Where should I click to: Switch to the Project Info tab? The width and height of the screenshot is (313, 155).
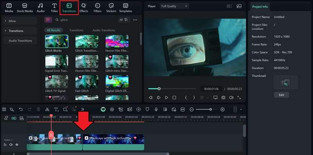[260, 7]
